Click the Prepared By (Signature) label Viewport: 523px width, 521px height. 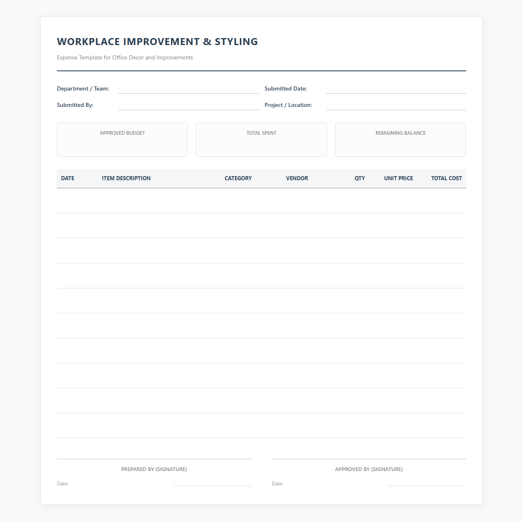point(154,469)
